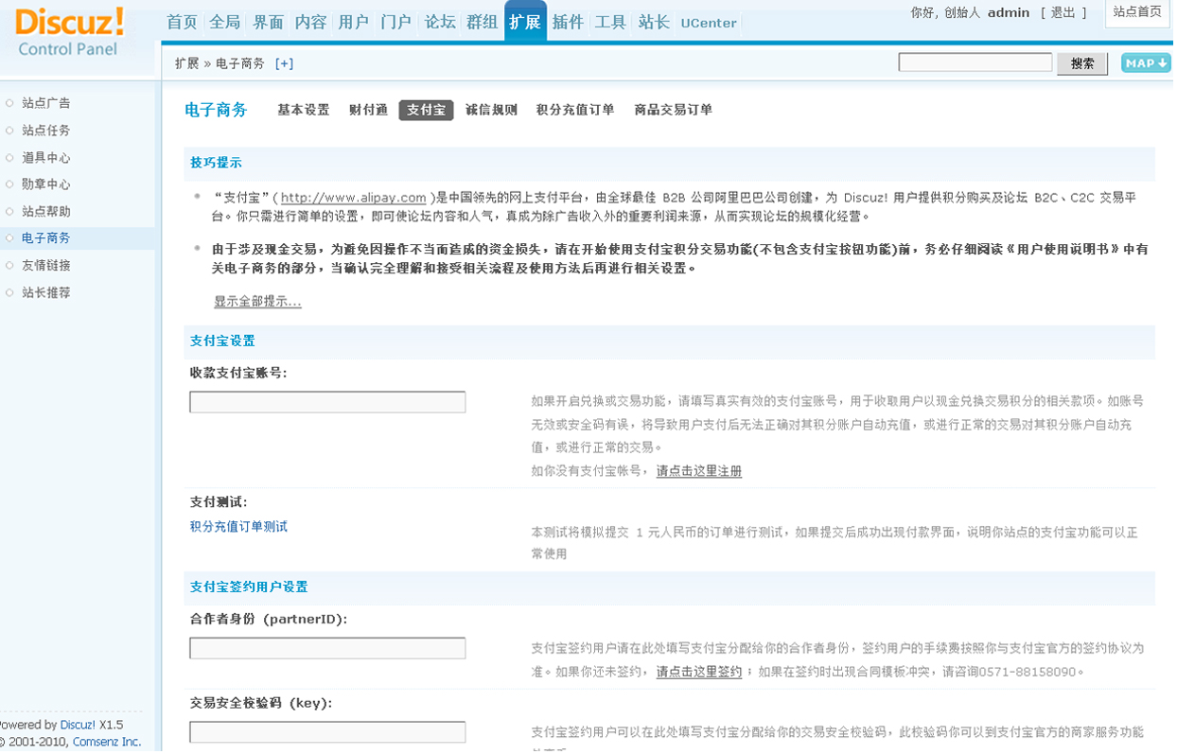Click 积分充值订单测试 link
Viewport: 1177px width, 754px height.
[238, 527]
